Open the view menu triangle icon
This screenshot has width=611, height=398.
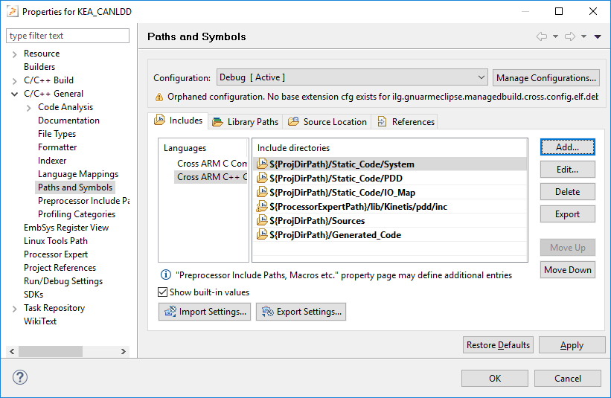(598, 36)
